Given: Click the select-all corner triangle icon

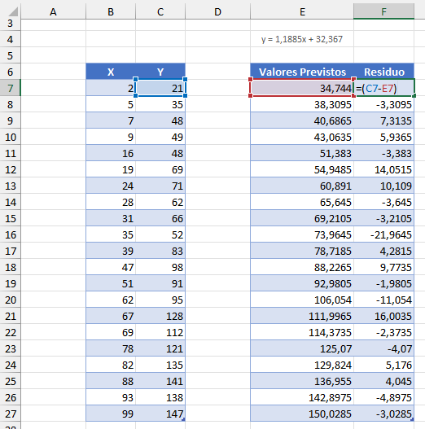Looking at the screenshot, I should [x=12, y=11].
